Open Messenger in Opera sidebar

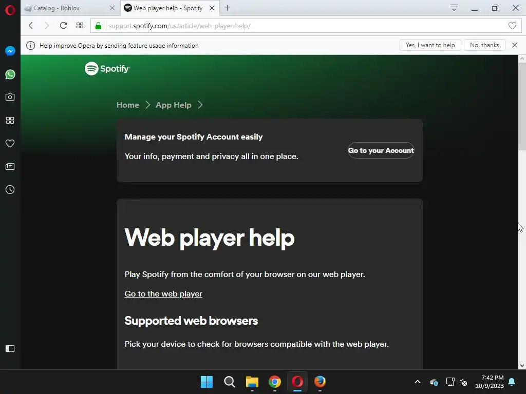tap(10, 51)
